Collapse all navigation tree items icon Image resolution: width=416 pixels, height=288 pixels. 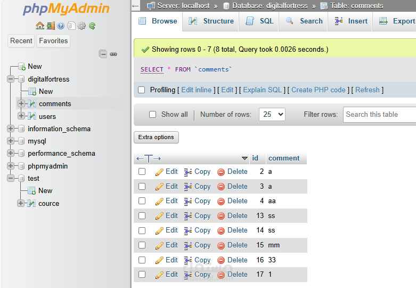point(103,54)
